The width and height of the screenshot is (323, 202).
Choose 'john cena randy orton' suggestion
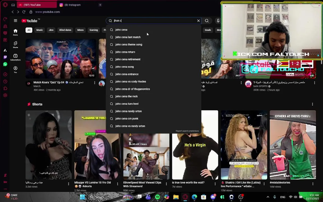tap(153, 111)
